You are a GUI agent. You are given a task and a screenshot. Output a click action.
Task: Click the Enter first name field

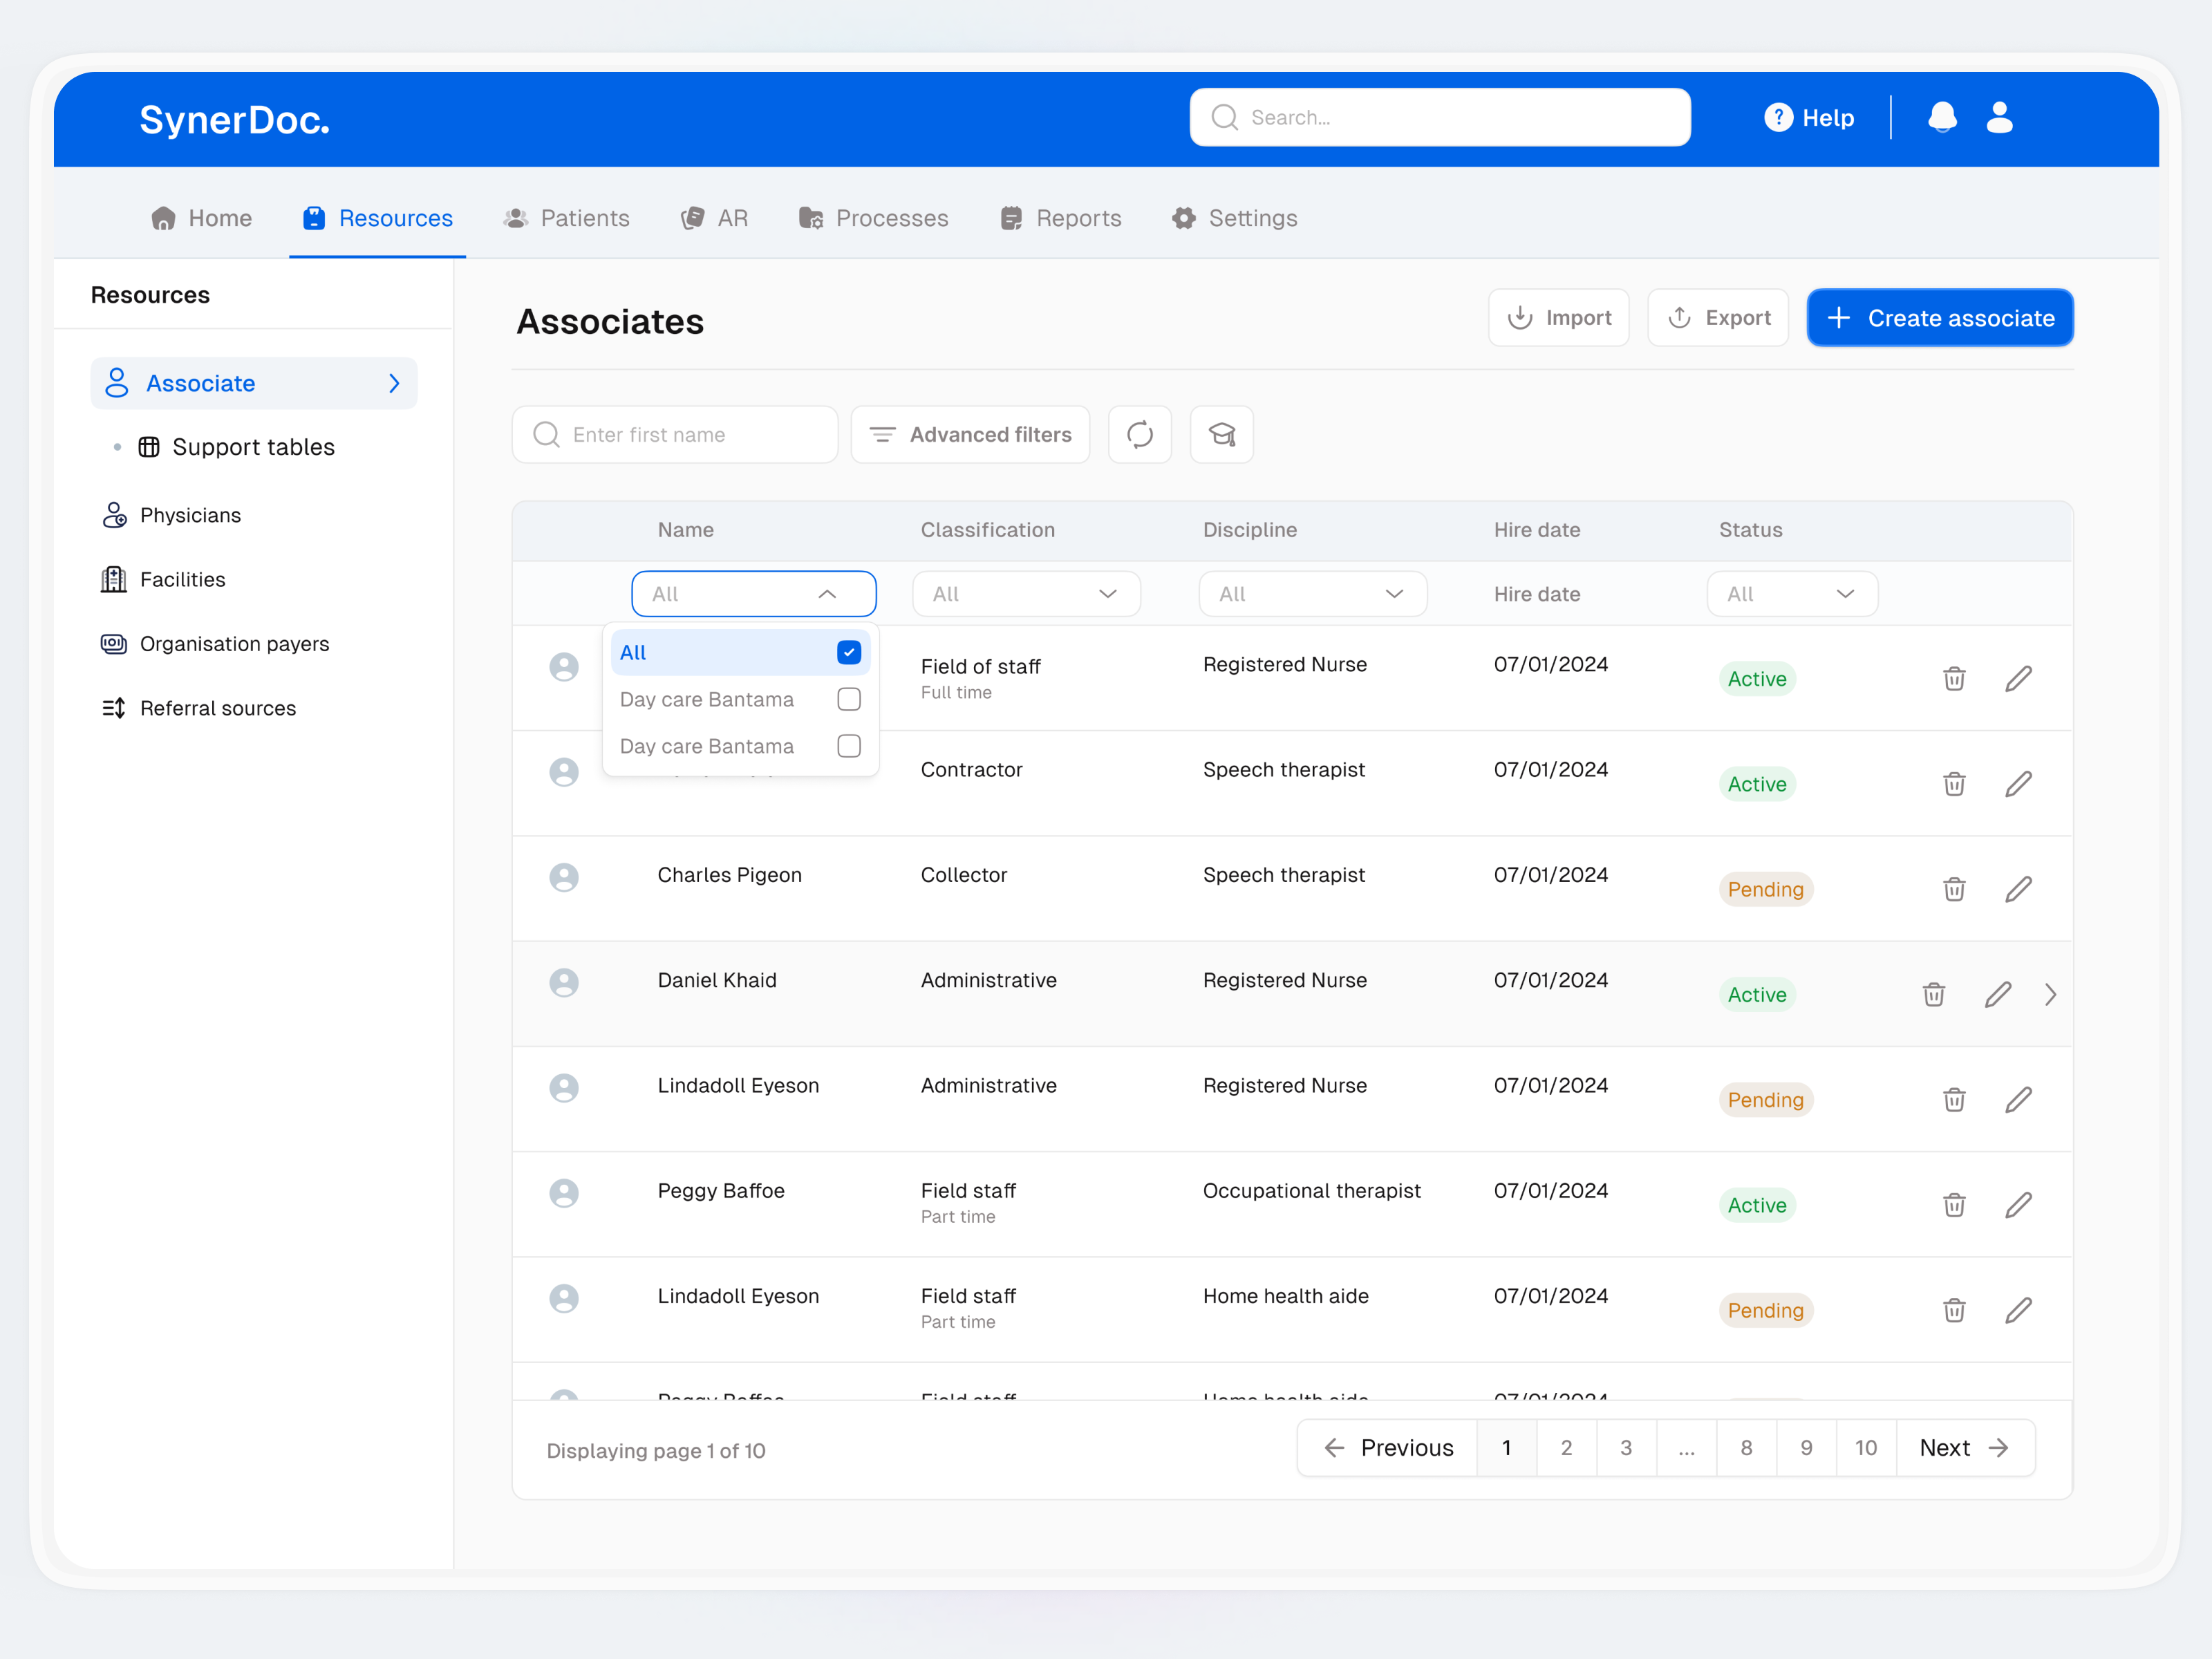coord(675,434)
